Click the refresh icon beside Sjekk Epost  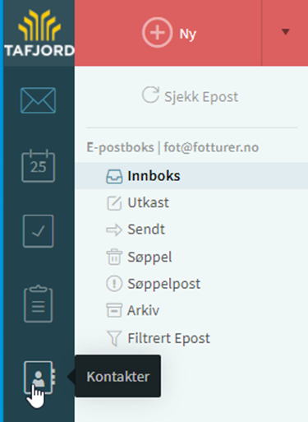click(150, 95)
